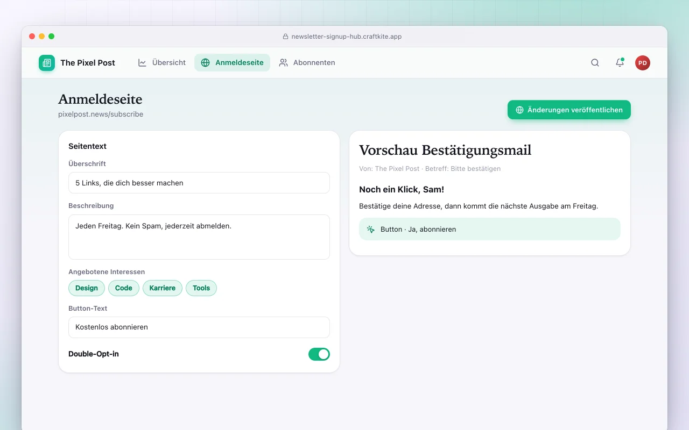Image resolution: width=689 pixels, height=430 pixels.
Task: Click the browser address bar URL
Action: pos(347,37)
